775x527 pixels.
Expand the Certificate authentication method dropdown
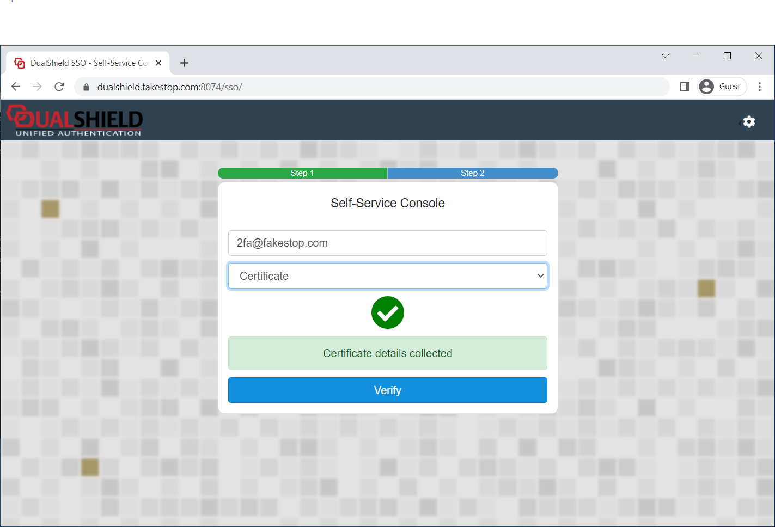pos(387,276)
